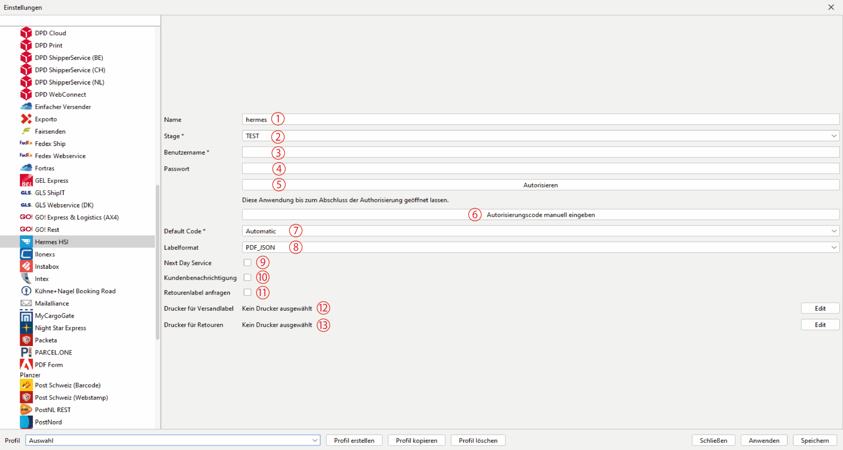Click Autorisierungscode manuell eingeben button

coord(540,215)
